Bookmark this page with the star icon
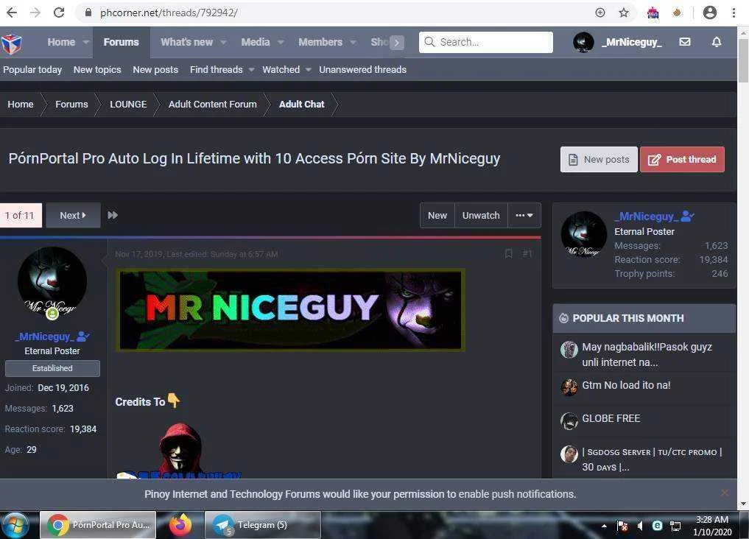Viewport: 749px width, 539px height. click(x=624, y=13)
